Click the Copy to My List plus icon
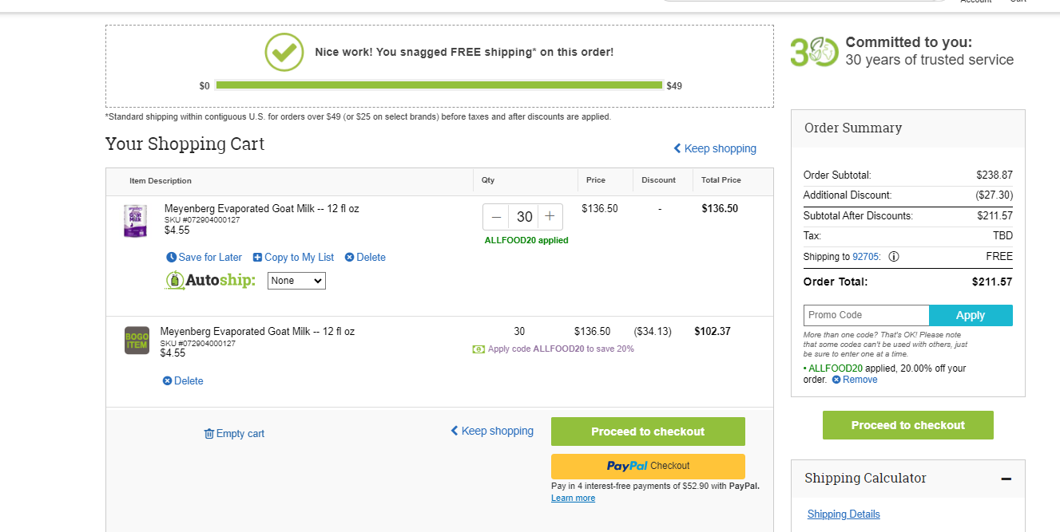The width and height of the screenshot is (1060, 532). 257,258
